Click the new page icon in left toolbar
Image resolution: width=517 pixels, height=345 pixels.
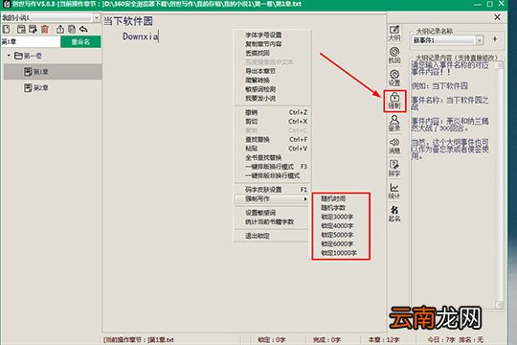click(x=7, y=30)
